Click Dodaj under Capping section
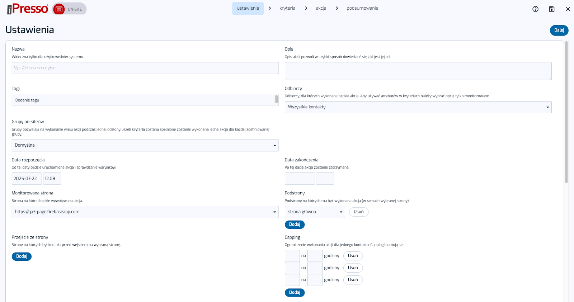The height and width of the screenshot is (302, 574). (x=295, y=293)
